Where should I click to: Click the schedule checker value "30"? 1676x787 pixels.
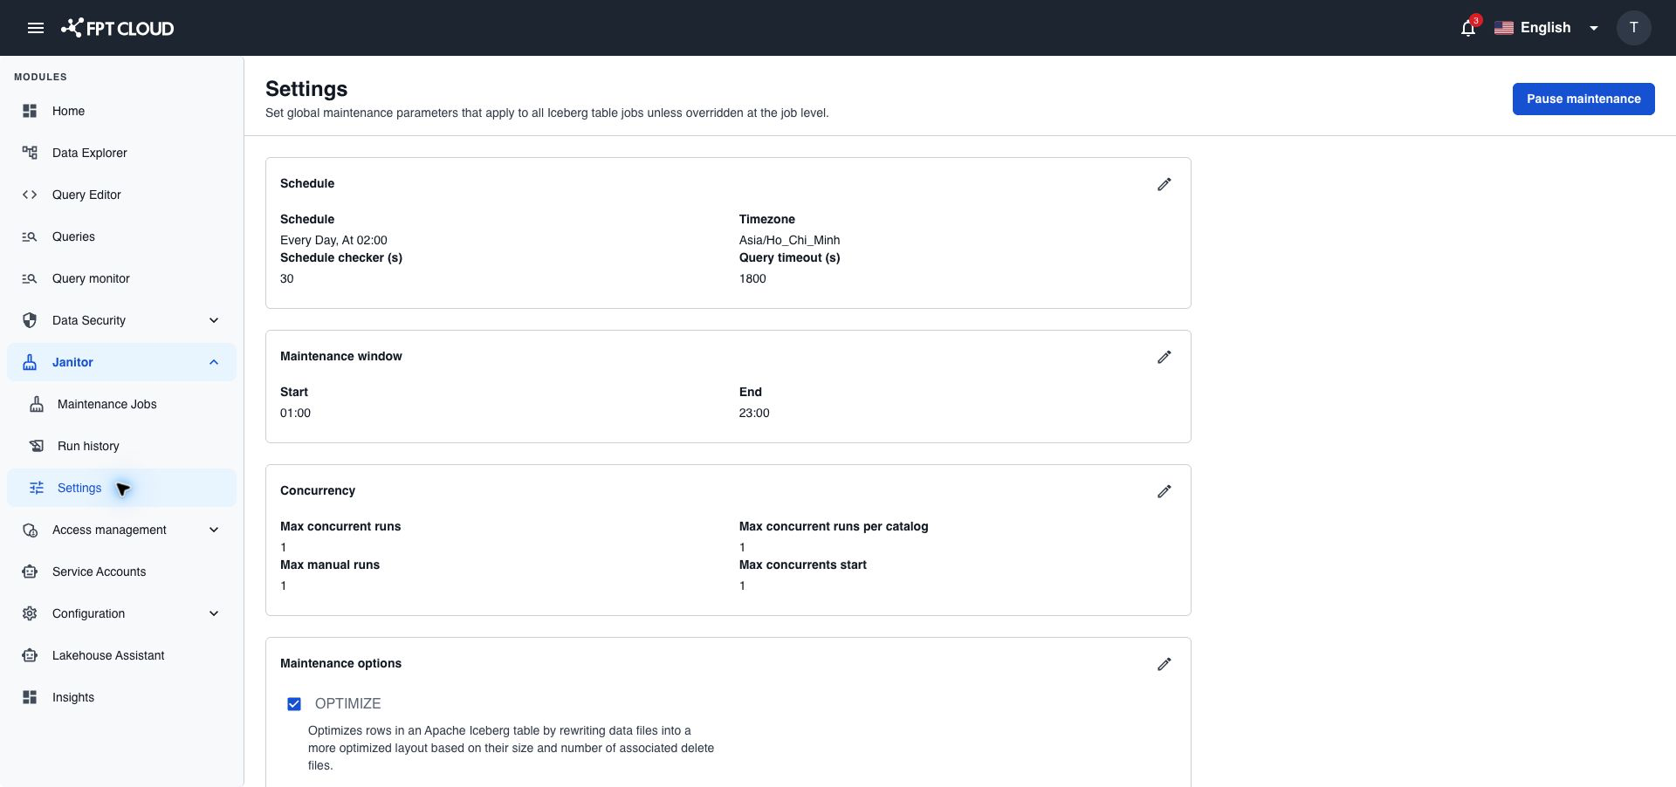click(287, 278)
